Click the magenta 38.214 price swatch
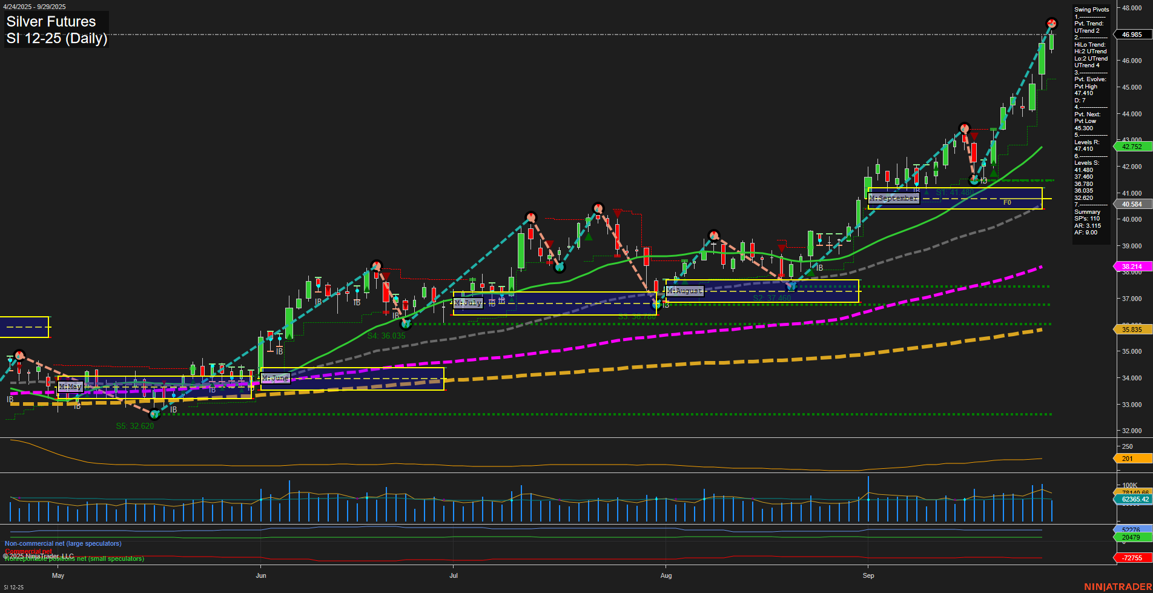This screenshot has width=1153, height=593. 1132,267
